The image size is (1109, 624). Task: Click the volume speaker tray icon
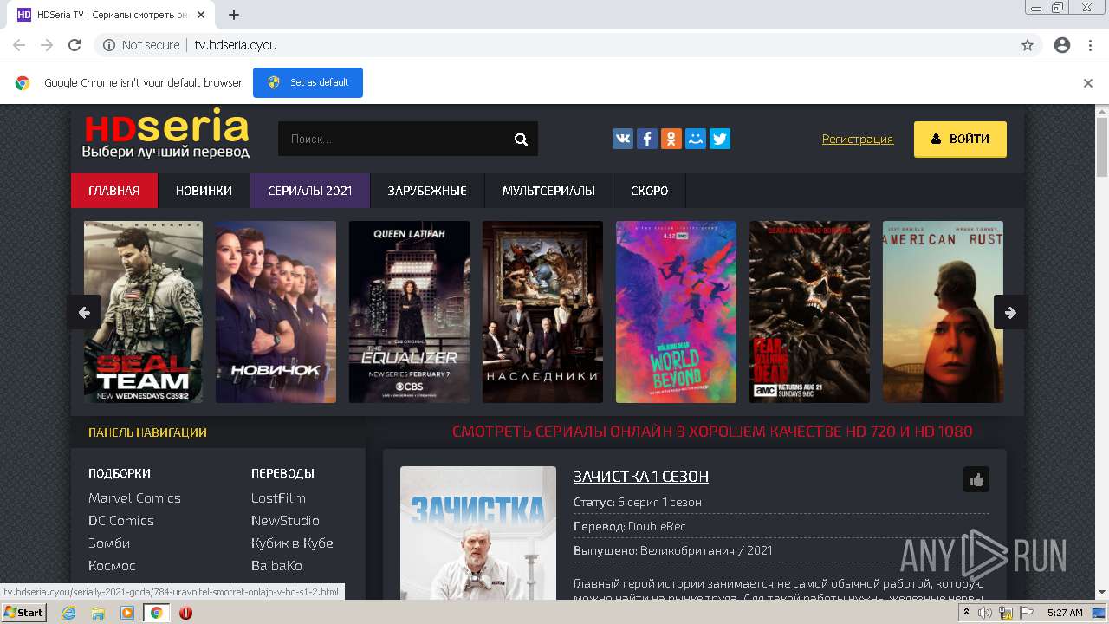pyautogui.click(x=985, y=613)
